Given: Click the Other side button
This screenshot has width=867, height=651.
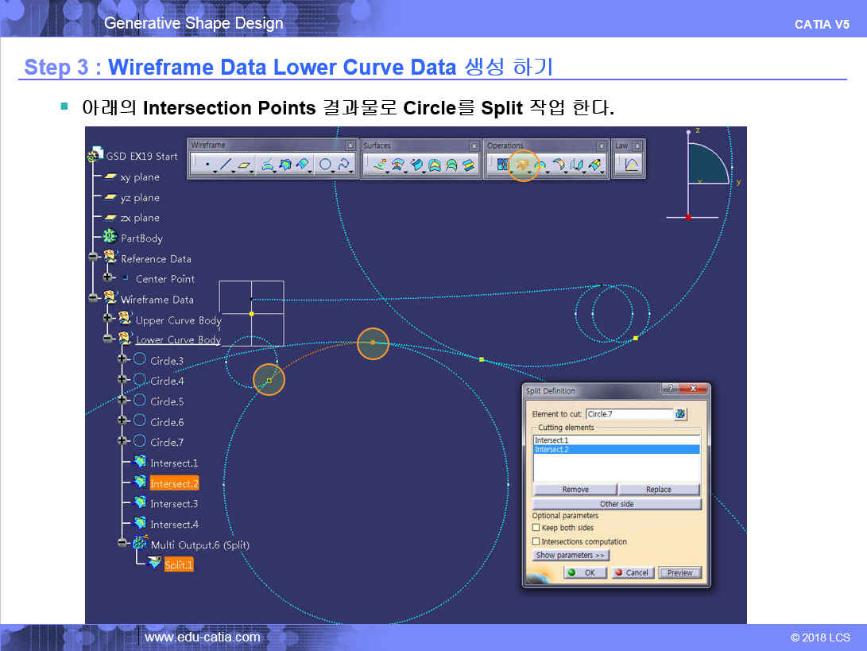Looking at the screenshot, I should click(x=617, y=504).
